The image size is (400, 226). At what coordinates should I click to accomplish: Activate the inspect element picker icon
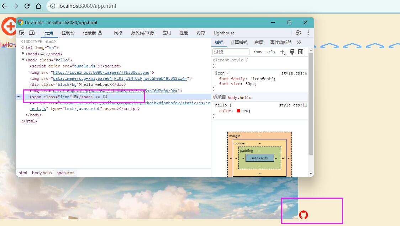pos(22,33)
